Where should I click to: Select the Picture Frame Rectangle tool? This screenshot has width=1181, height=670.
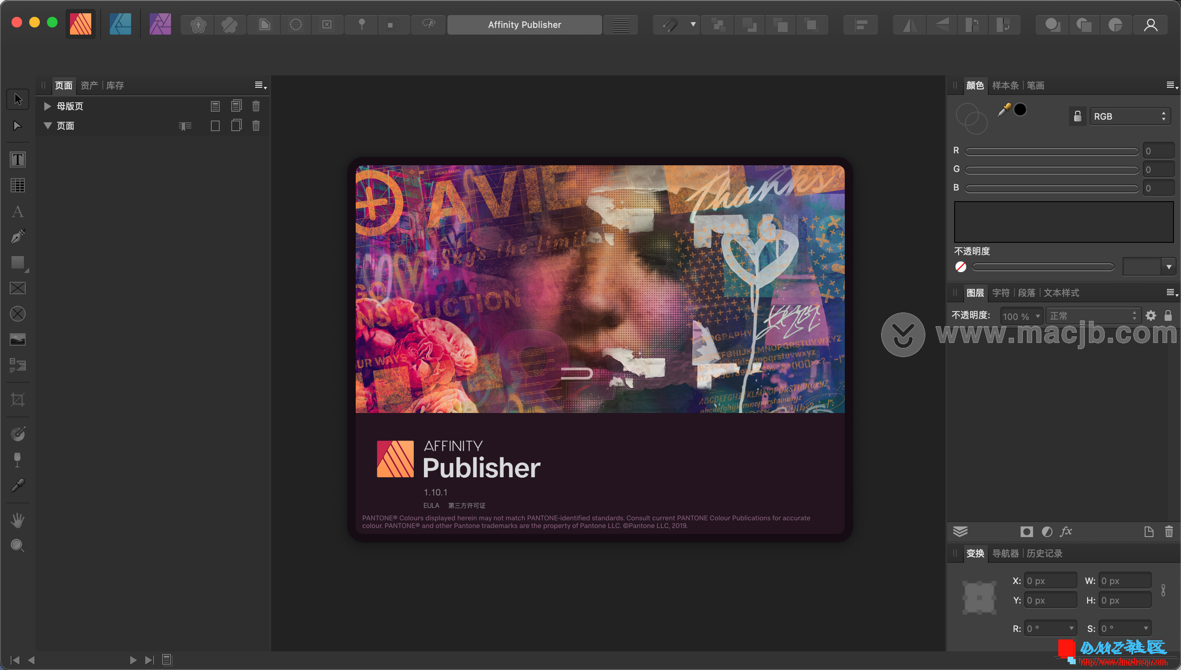[x=17, y=288]
